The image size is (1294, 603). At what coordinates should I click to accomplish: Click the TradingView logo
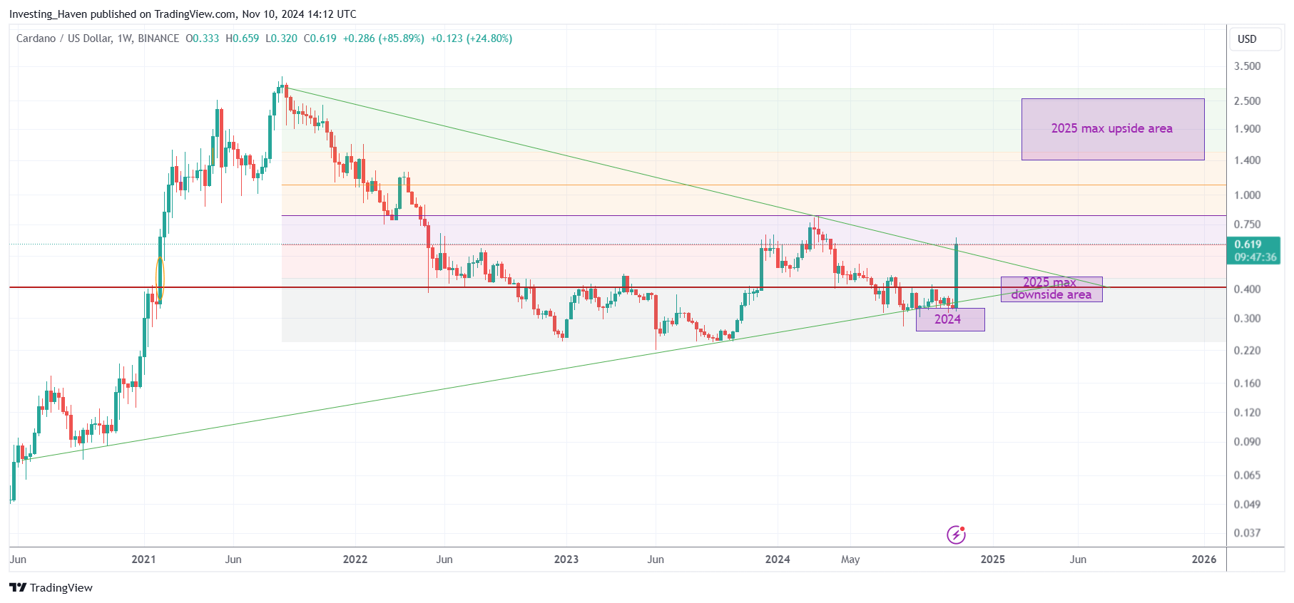51,587
